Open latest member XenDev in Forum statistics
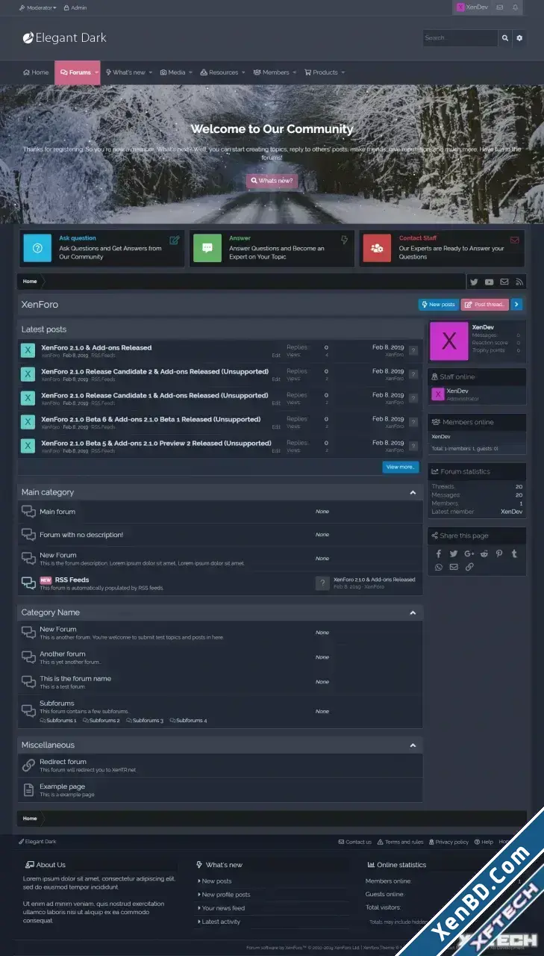Screen dimensions: 544x956 click(511, 512)
